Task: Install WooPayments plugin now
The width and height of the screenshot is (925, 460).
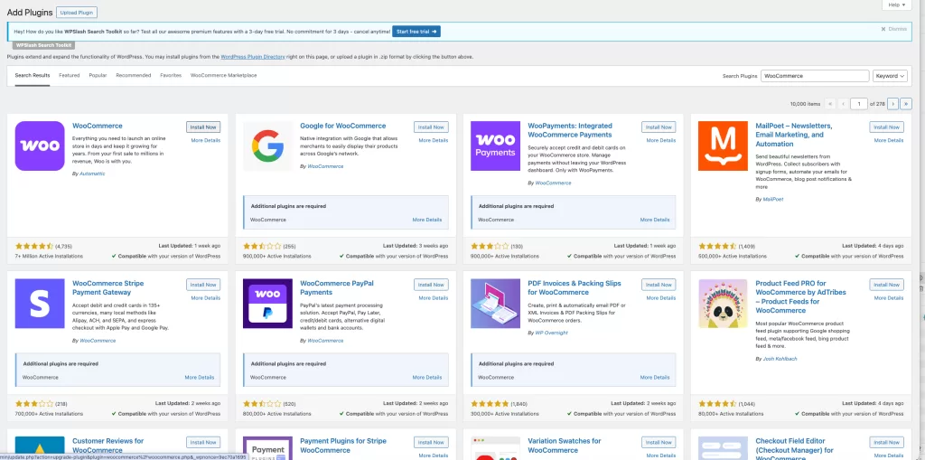Action: 659,127
